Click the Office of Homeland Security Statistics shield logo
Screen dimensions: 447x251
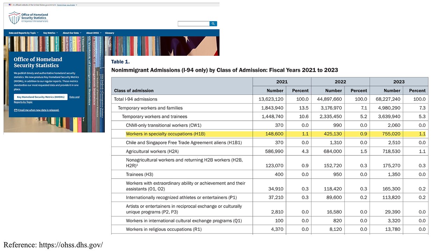click(14, 18)
